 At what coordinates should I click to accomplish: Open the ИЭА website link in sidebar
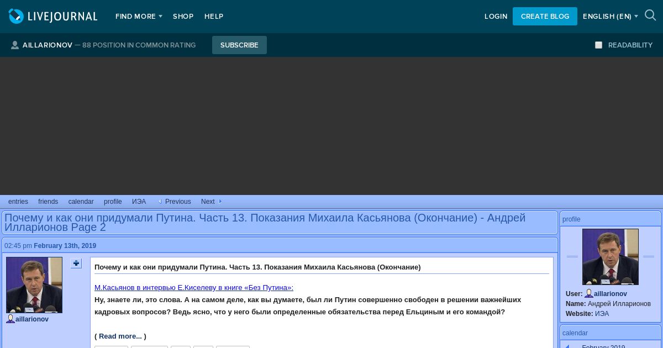pyautogui.click(x=602, y=314)
